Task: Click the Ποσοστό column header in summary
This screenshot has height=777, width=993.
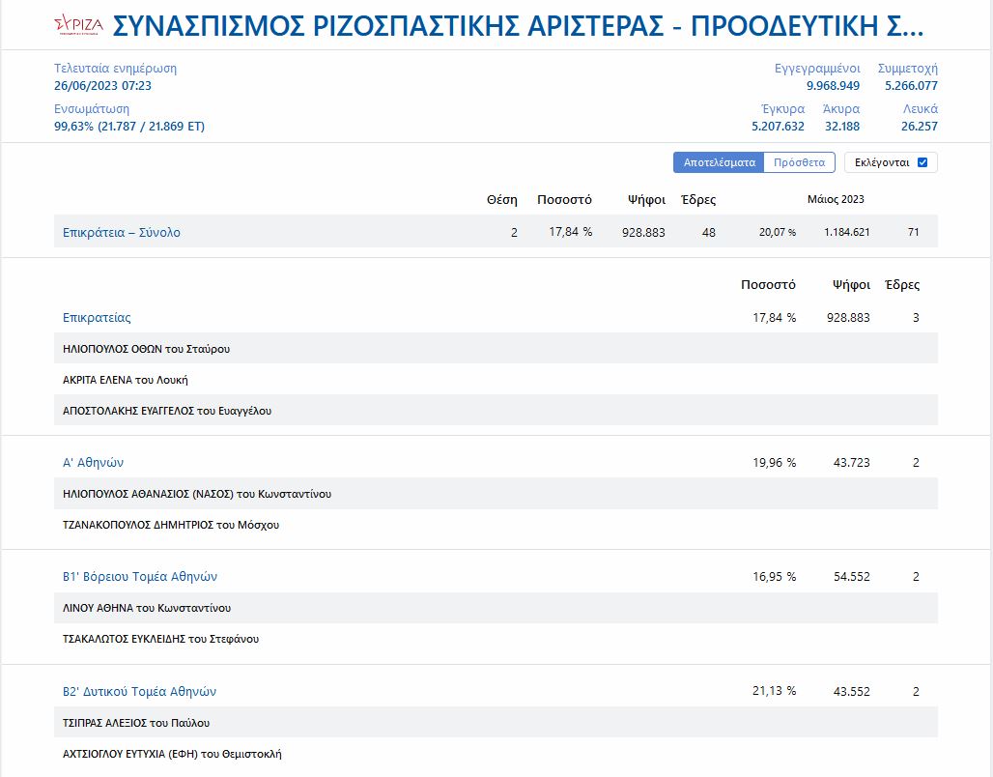Action: click(x=564, y=199)
